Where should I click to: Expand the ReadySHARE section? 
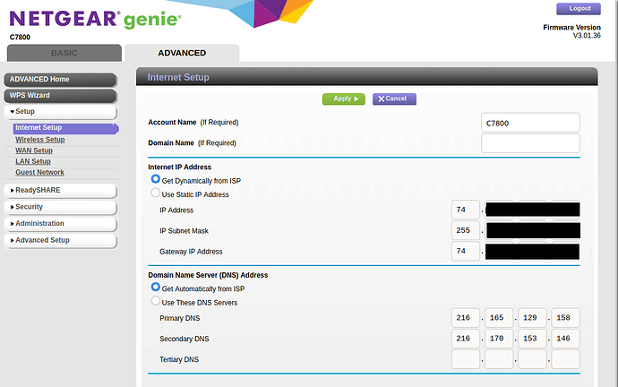(60, 190)
